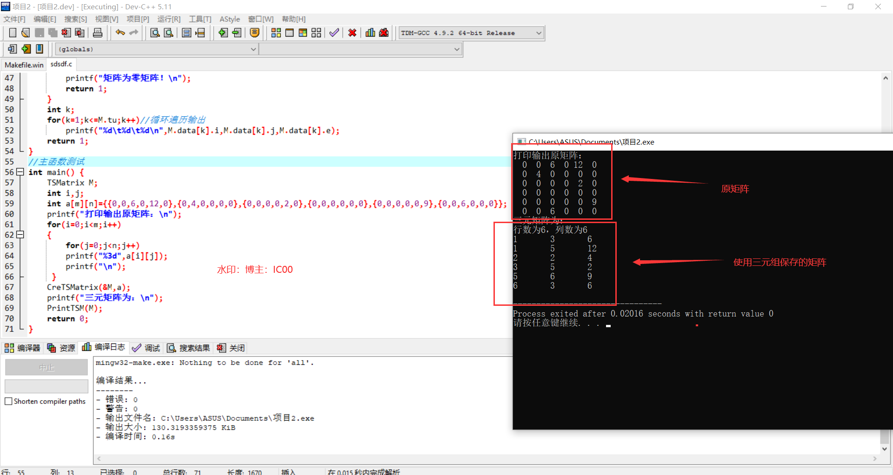Compile using the four-colored-squares icon
The width and height of the screenshot is (893, 475).
(x=276, y=33)
